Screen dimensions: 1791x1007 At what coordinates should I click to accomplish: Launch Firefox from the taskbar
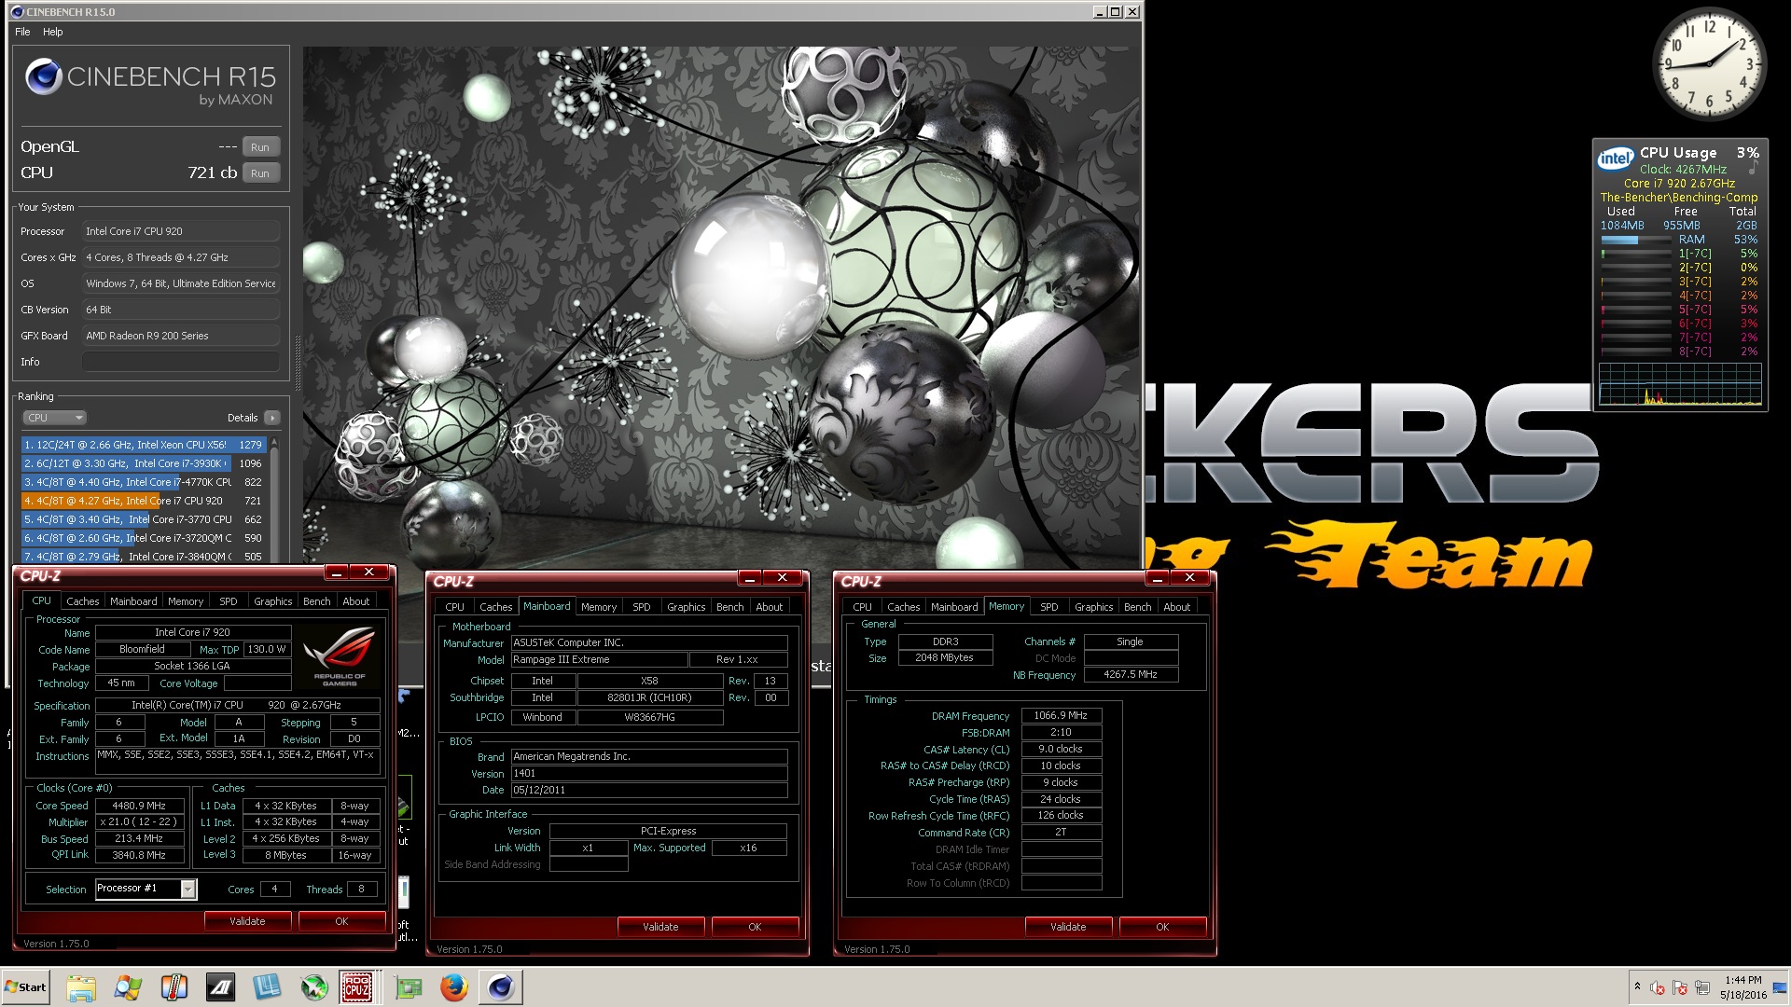tap(454, 987)
